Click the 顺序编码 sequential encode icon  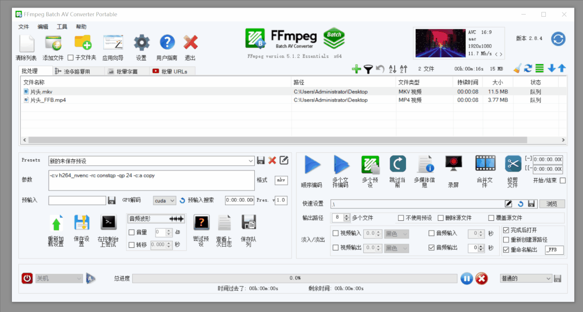tap(312, 165)
